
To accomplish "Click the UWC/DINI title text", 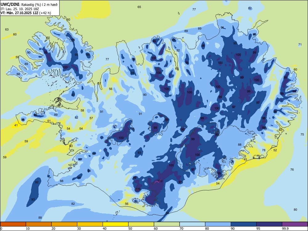I will [x=10, y=4].
